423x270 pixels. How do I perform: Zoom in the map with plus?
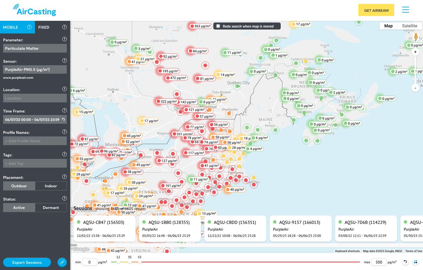pyautogui.click(x=416, y=52)
